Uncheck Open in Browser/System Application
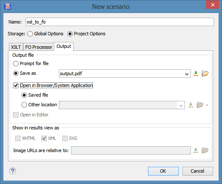 pos(16,85)
